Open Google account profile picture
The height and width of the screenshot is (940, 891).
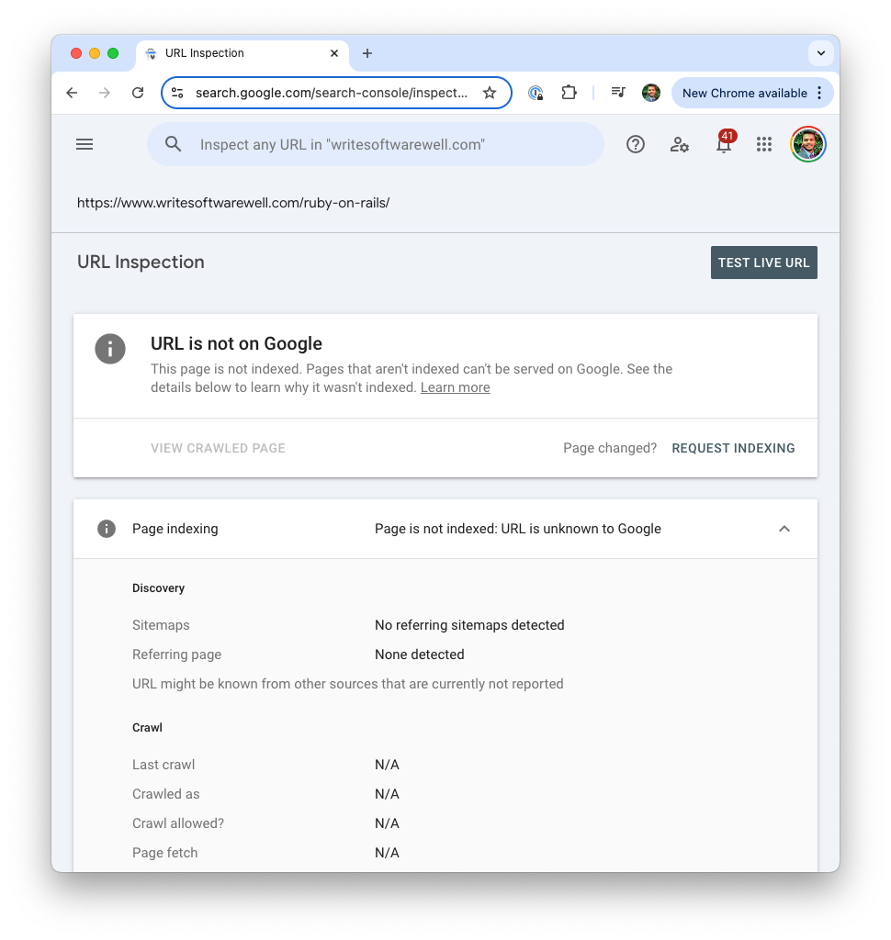point(808,144)
